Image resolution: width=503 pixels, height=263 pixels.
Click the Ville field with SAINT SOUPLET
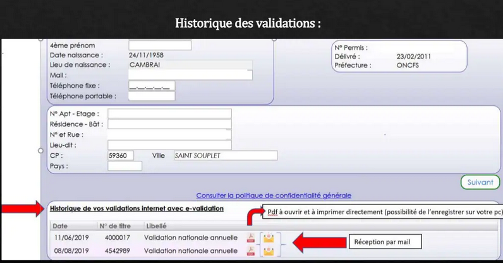pos(225,156)
